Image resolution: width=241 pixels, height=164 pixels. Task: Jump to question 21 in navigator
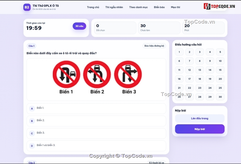[179, 88]
